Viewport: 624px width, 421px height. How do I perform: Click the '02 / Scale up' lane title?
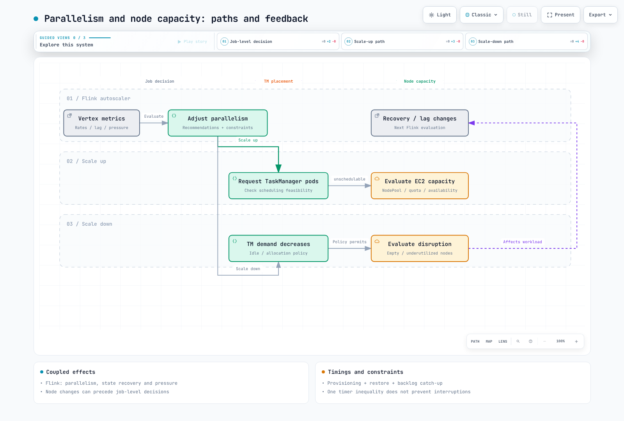(x=86, y=161)
